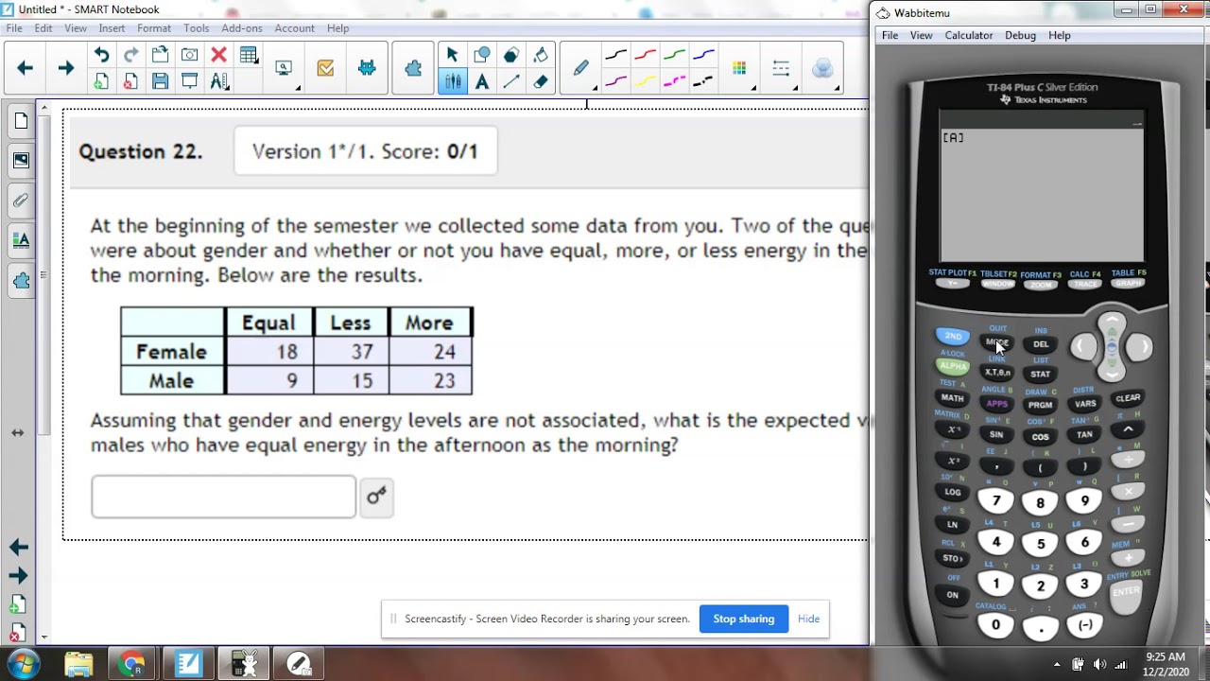
Task: Click the answer input field
Action: (x=223, y=497)
